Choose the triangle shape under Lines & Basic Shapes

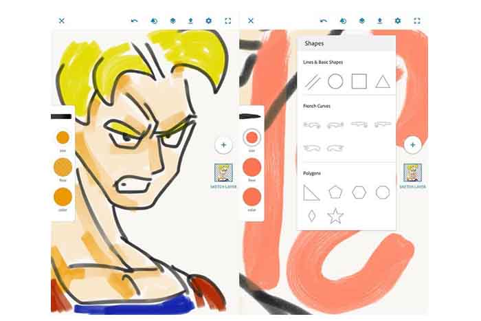(x=383, y=82)
